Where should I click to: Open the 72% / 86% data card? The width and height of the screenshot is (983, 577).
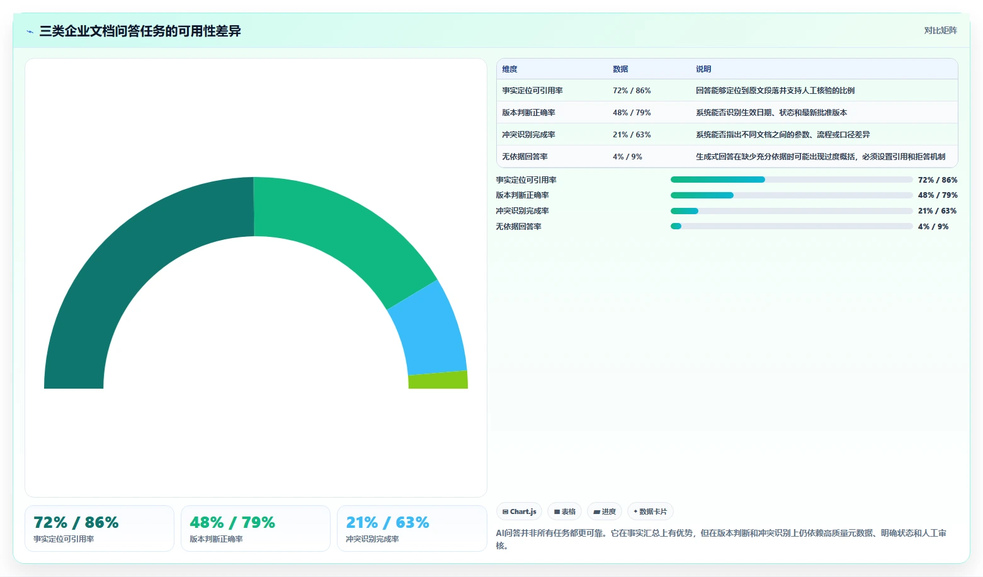pyautogui.click(x=99, y=528)
